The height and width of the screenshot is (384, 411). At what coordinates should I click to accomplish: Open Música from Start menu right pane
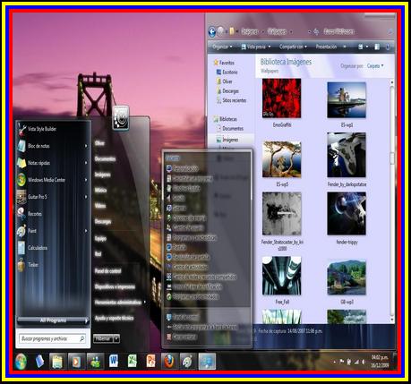100,191
